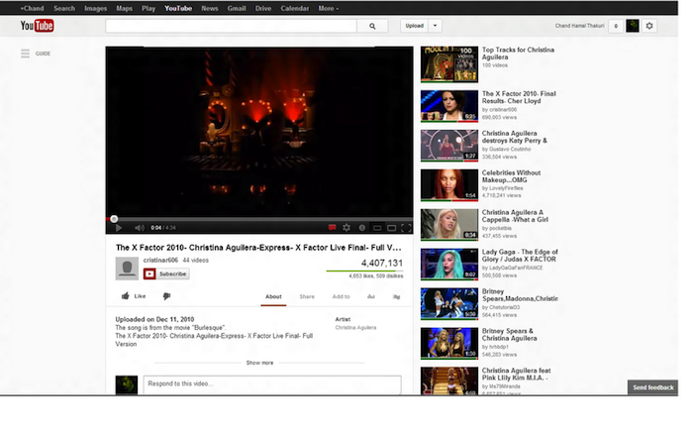Open video quality settings gear
Viewport: 693px width, 434px height.
tap(346, 228)
